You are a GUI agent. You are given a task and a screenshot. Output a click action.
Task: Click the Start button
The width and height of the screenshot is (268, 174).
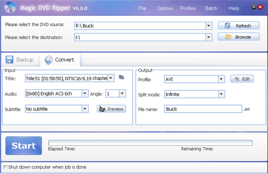pos(24,146)
